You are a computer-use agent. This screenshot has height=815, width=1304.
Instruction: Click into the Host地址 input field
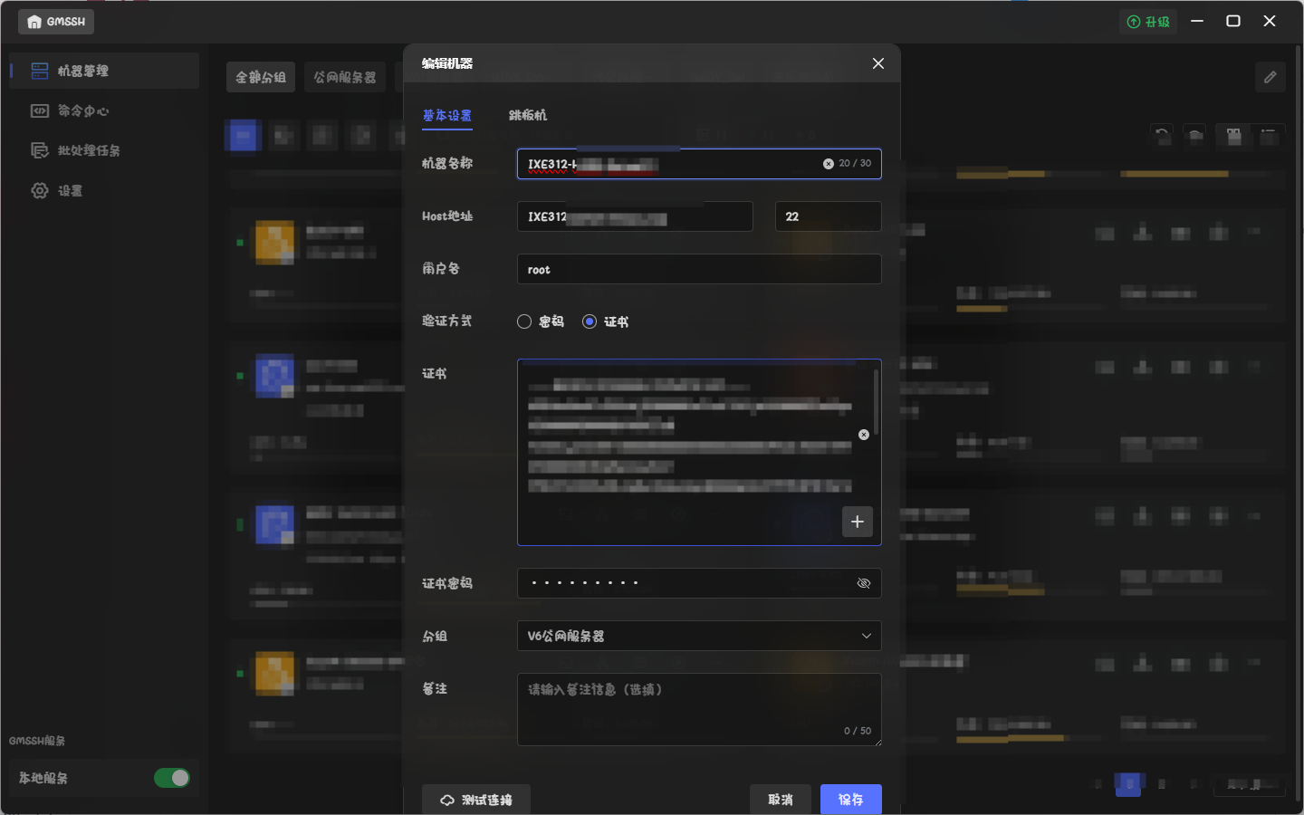point(635,216)
